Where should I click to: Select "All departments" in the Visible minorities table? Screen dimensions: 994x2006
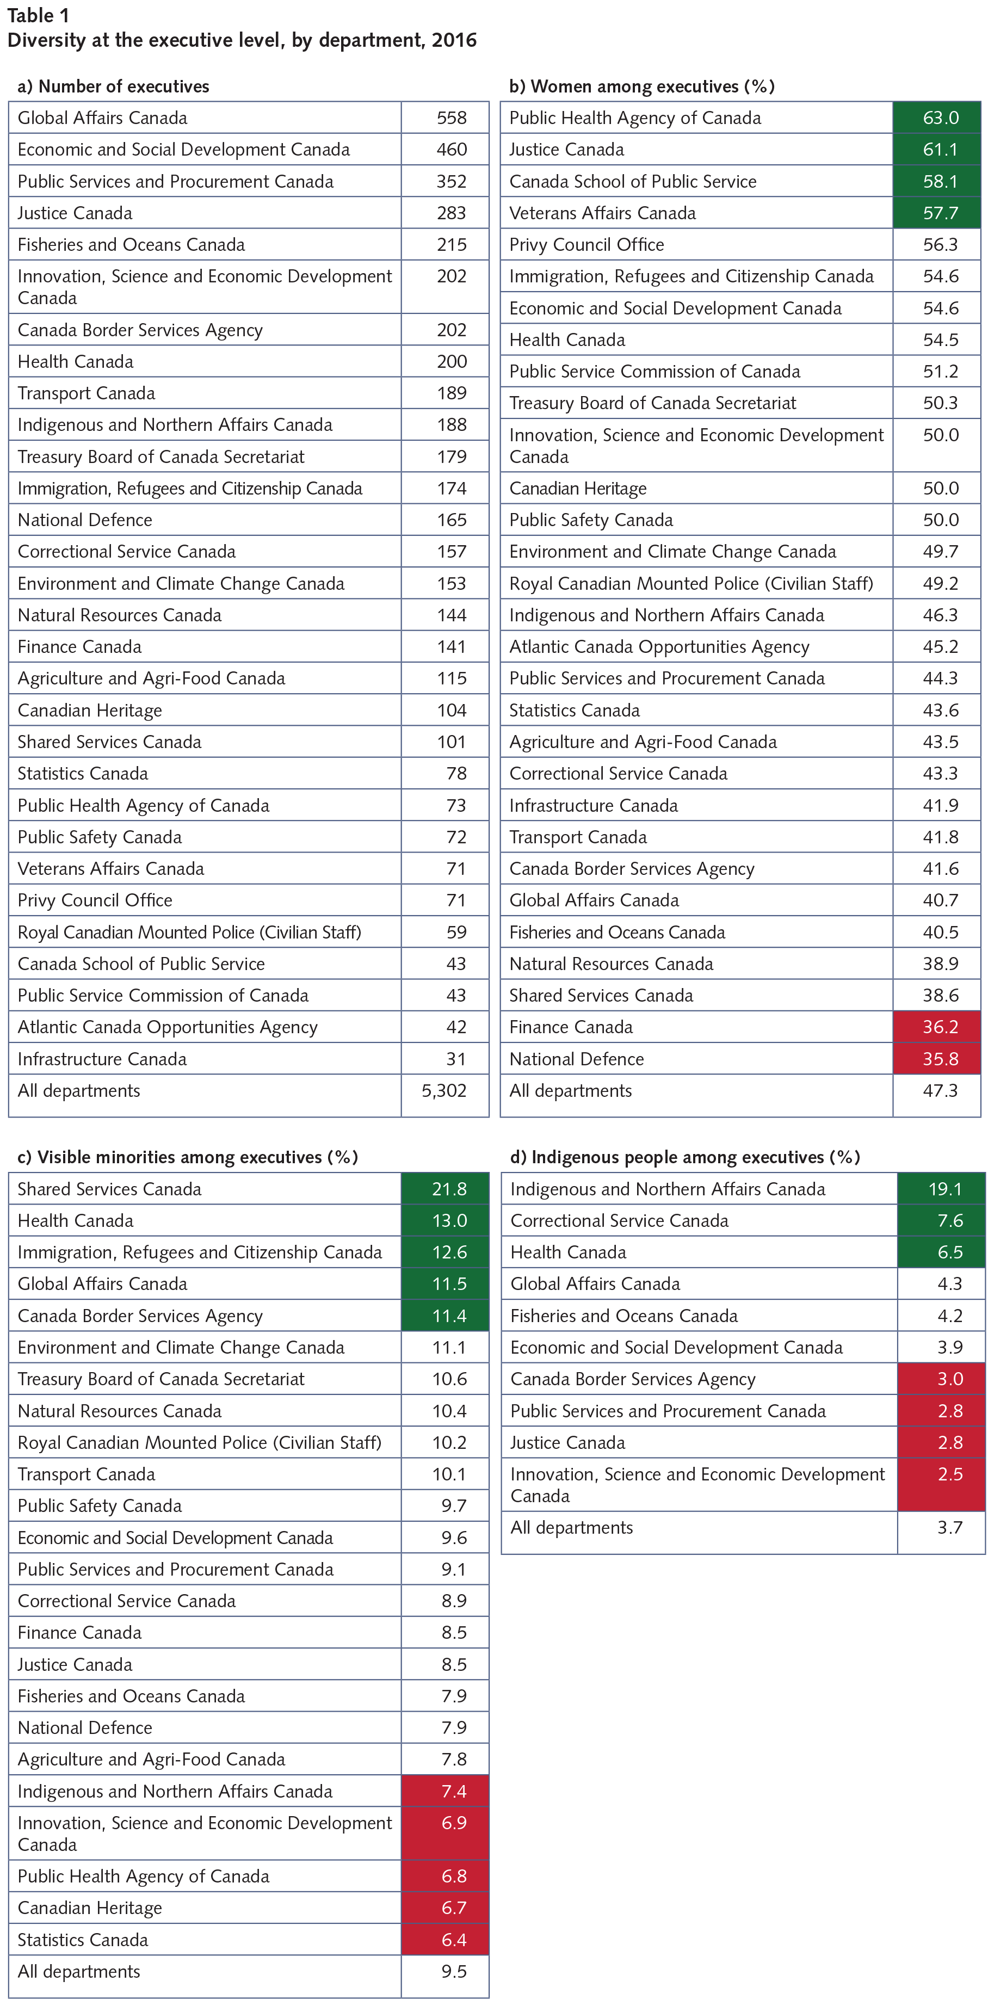(79, 1972)
